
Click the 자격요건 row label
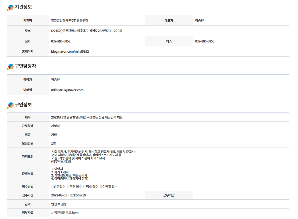point(27,156)
